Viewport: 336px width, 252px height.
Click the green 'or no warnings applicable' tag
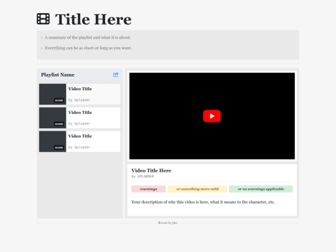click(x=261, y=189)
